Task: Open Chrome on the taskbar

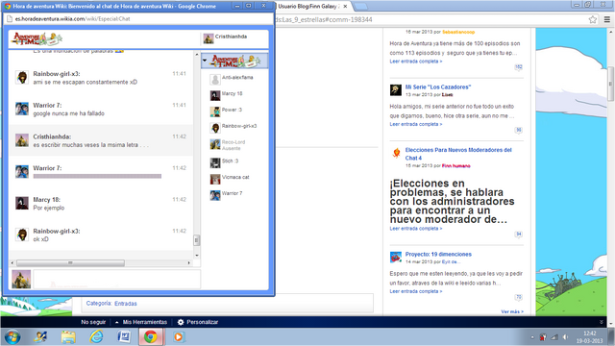Action: (151, 337)
